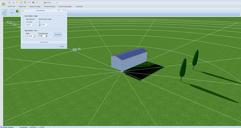This screenshot has height=128, width=241.
Task: Select the right cypress tree in scene
Action: [x=195, y=59]
